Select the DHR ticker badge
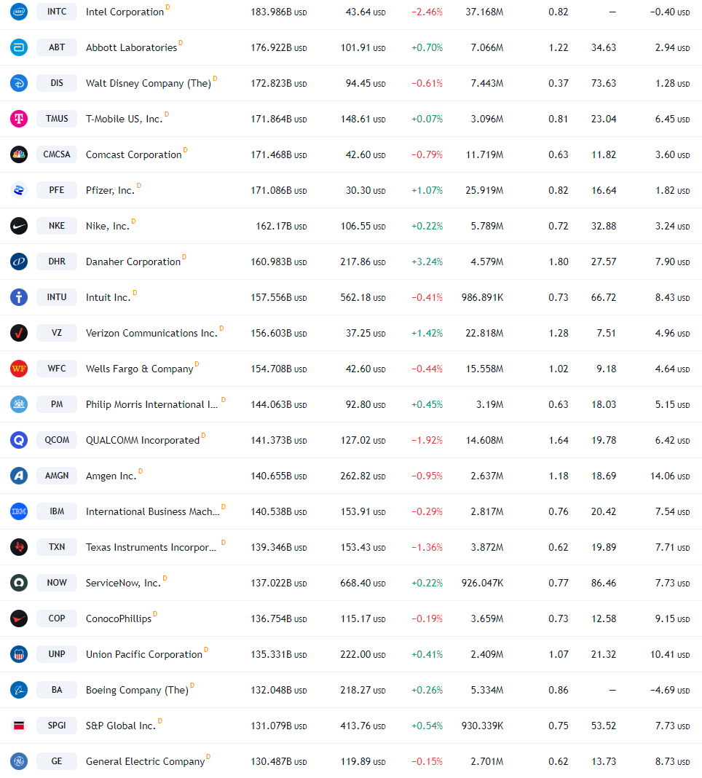Image resolution: width=702 pixels, height=778 pixels. pos(57,262)
